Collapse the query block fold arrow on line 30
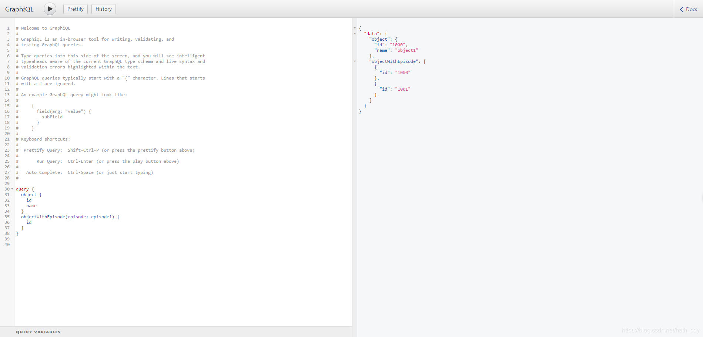Screen dimensions: 703x337 [x=12, y=189]
